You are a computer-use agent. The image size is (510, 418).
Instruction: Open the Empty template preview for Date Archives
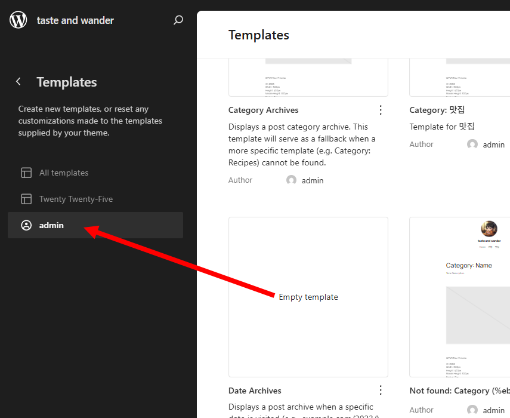pyautogui.click(x=308, y=297)
